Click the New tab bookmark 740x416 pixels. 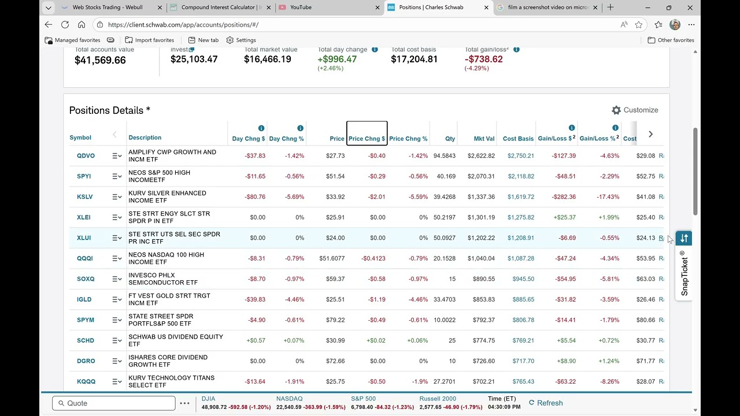[203, 40]
